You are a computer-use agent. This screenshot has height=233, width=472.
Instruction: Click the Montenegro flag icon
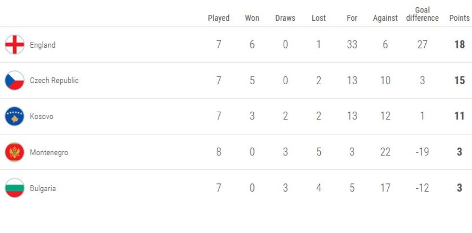(14, 152)
